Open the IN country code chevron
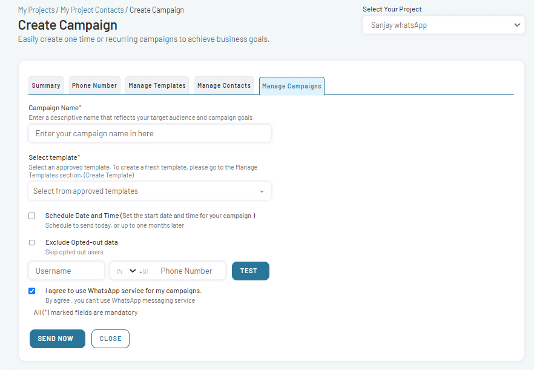This screenshot has height=370, width=534. [133, 271]
